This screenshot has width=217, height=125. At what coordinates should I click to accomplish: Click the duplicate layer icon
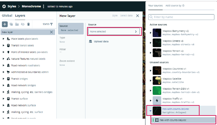(x=11, y=24)
